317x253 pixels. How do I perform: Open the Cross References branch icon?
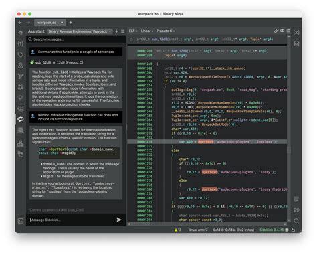(21, 76)
